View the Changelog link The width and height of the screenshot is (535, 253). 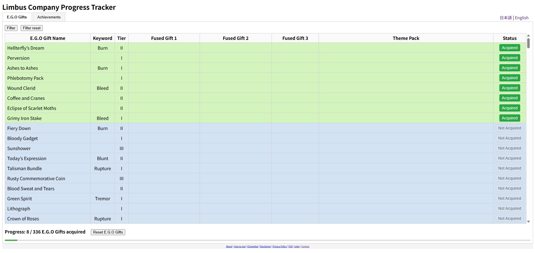(x=253, y=246)
